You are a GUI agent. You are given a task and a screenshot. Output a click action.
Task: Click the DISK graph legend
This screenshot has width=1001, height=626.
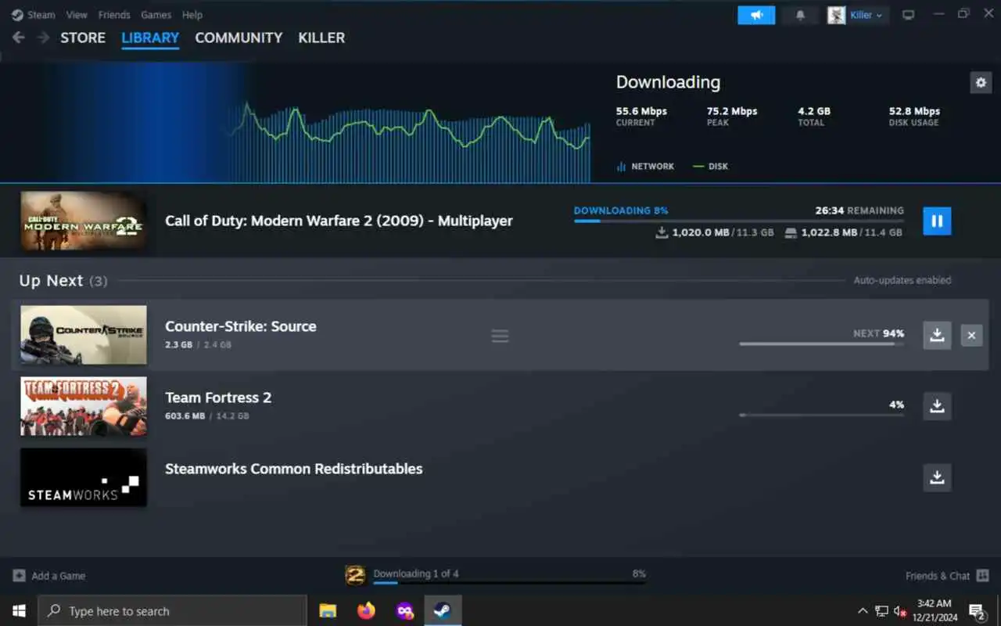711,167
